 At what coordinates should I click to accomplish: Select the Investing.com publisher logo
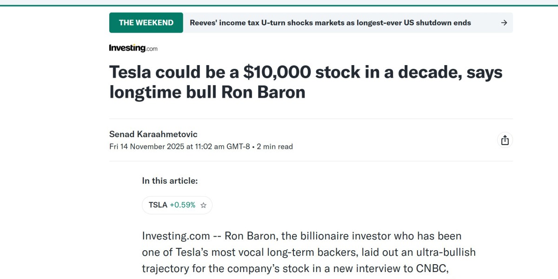coord(133,47)
